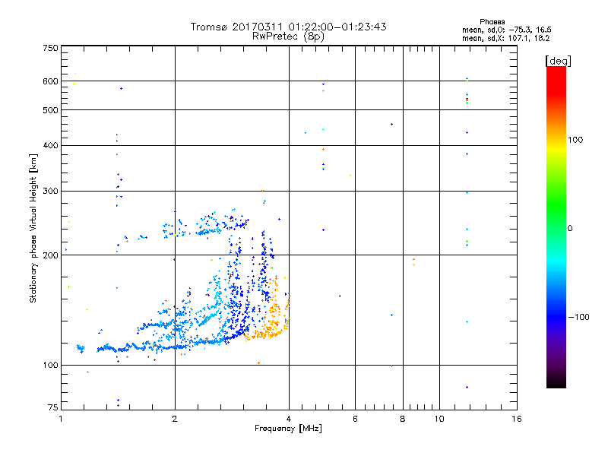Click the colorbar label '100'
The image size is (608, 456).
(575, 140)
